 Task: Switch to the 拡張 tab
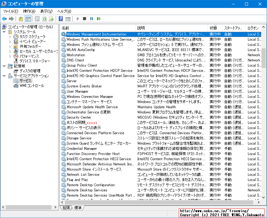[x=66, y=207]
